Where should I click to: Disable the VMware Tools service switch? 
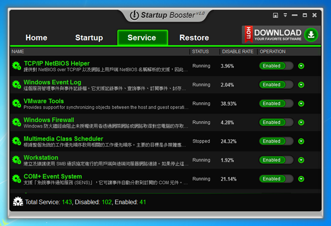click(x=276, y=103)
